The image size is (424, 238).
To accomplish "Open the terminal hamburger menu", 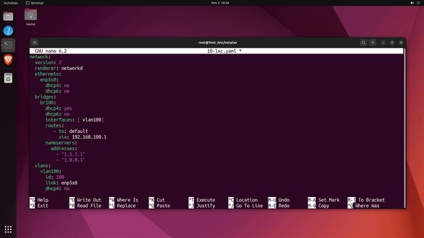I will point(372,42).
